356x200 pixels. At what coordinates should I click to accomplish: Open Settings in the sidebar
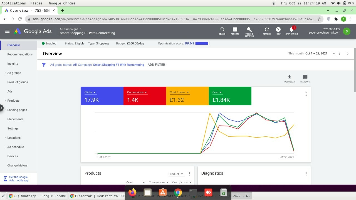coord(13,128)
